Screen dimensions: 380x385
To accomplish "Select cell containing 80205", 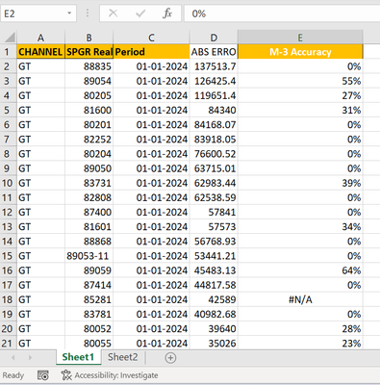I will point(89,95).
